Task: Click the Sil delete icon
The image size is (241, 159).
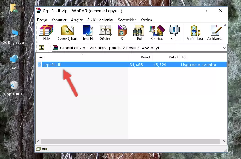Action: click(x=123, y=32)
